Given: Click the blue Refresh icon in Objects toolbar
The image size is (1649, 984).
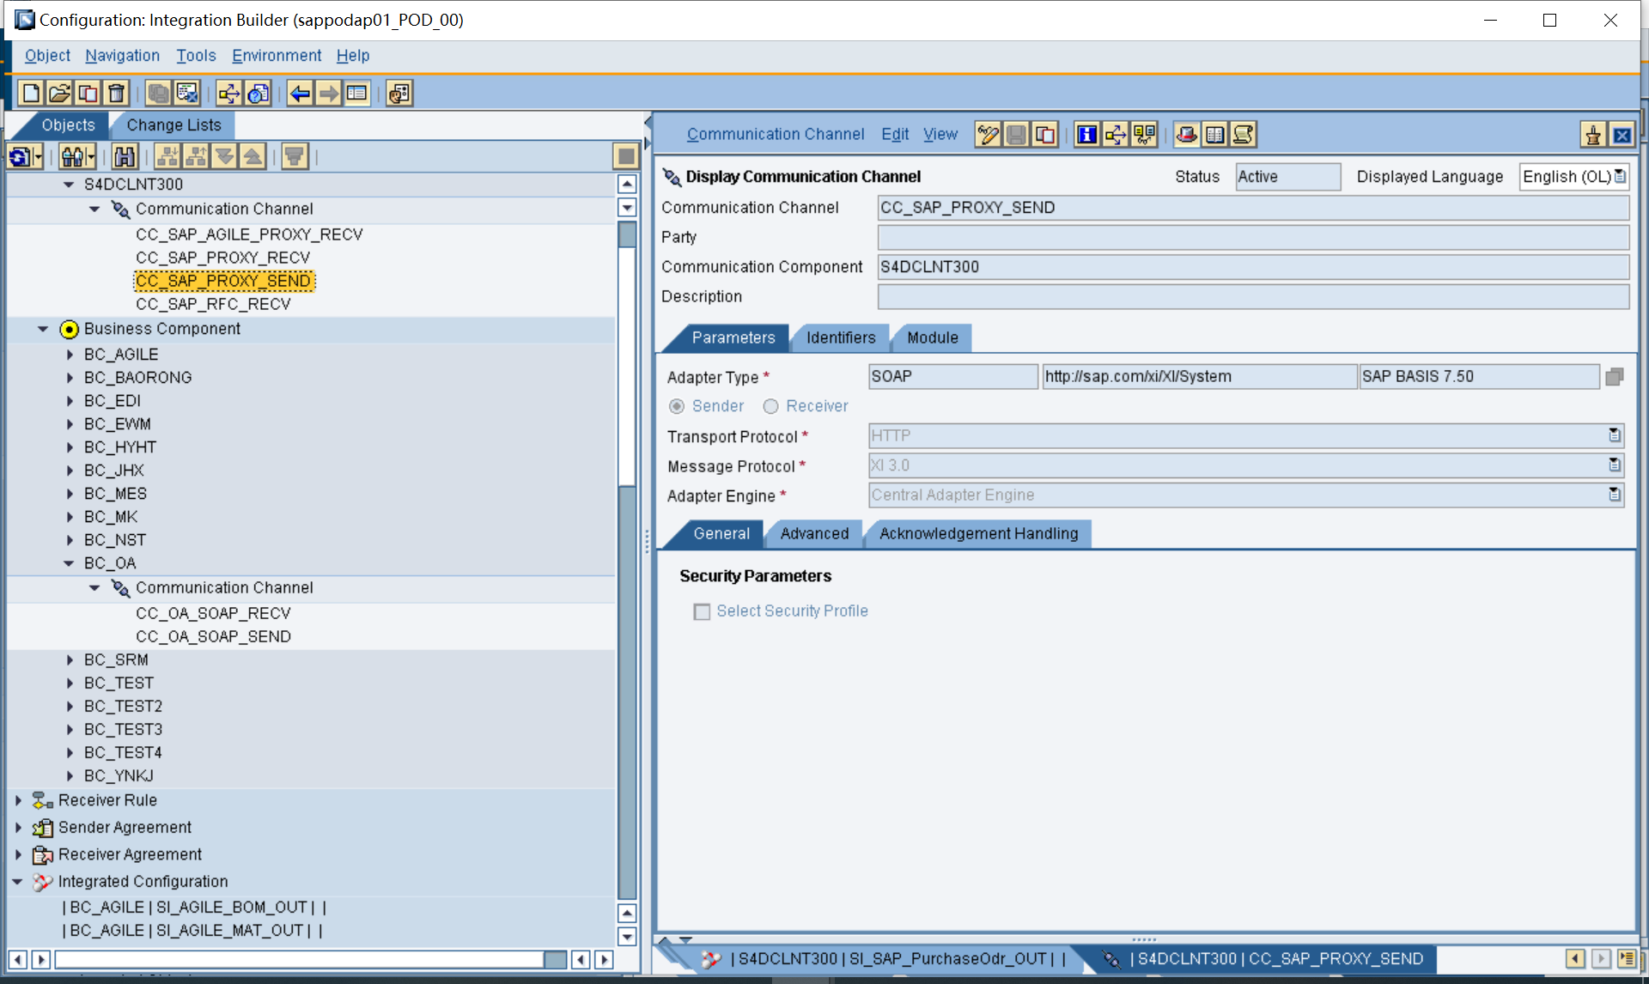Looking at the screenshot, I should click(x=20, y=156).
